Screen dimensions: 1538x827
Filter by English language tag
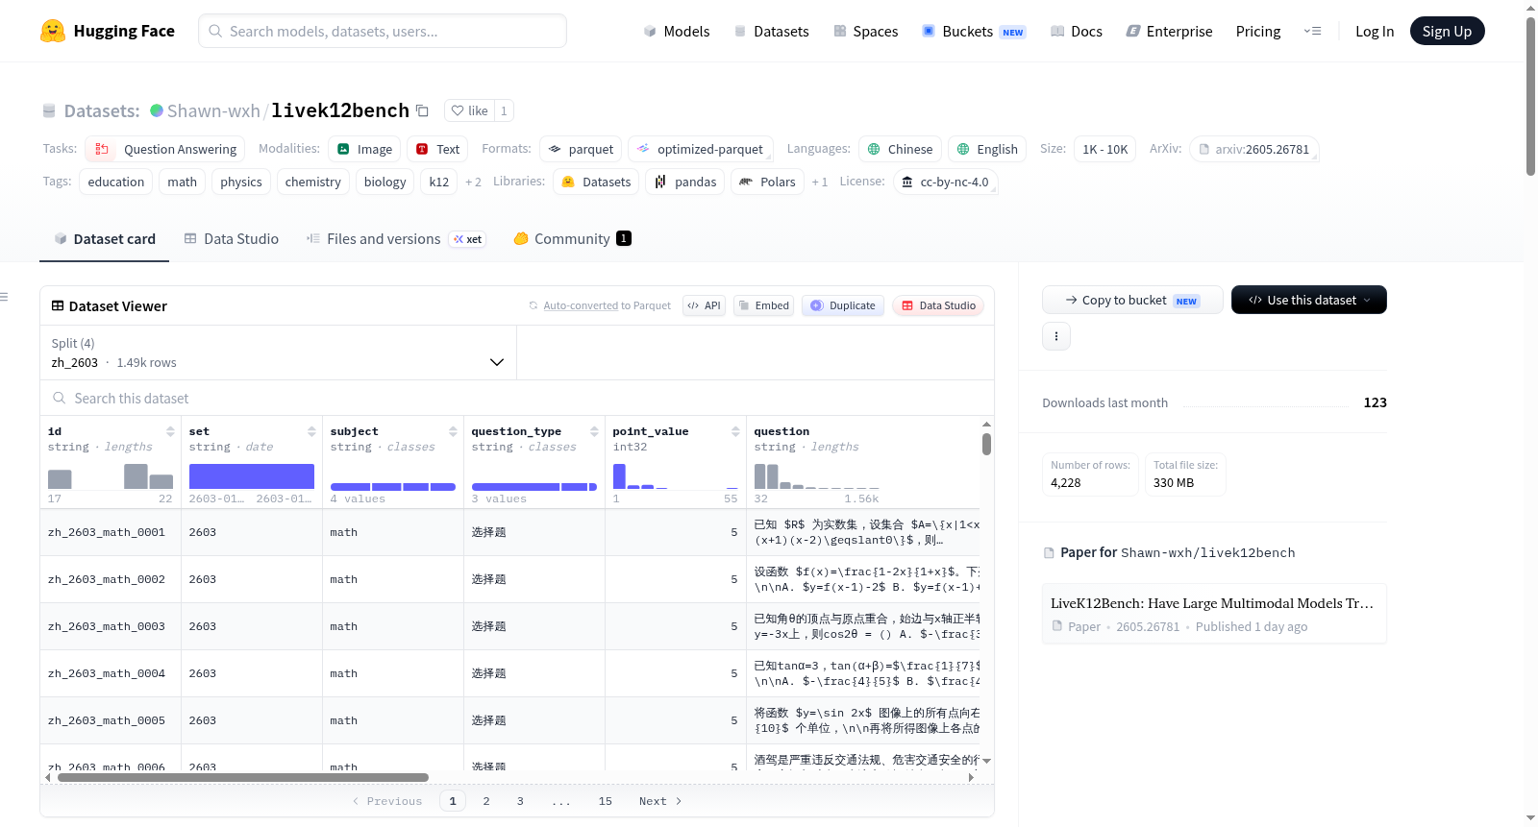click(x=987, y=149)
